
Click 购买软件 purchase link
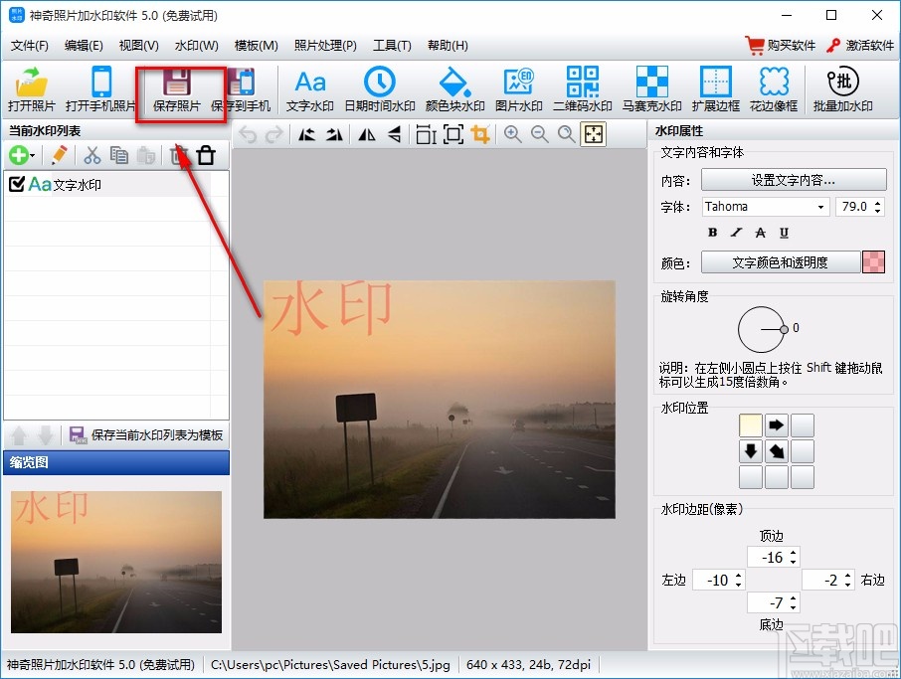point(781,46)
